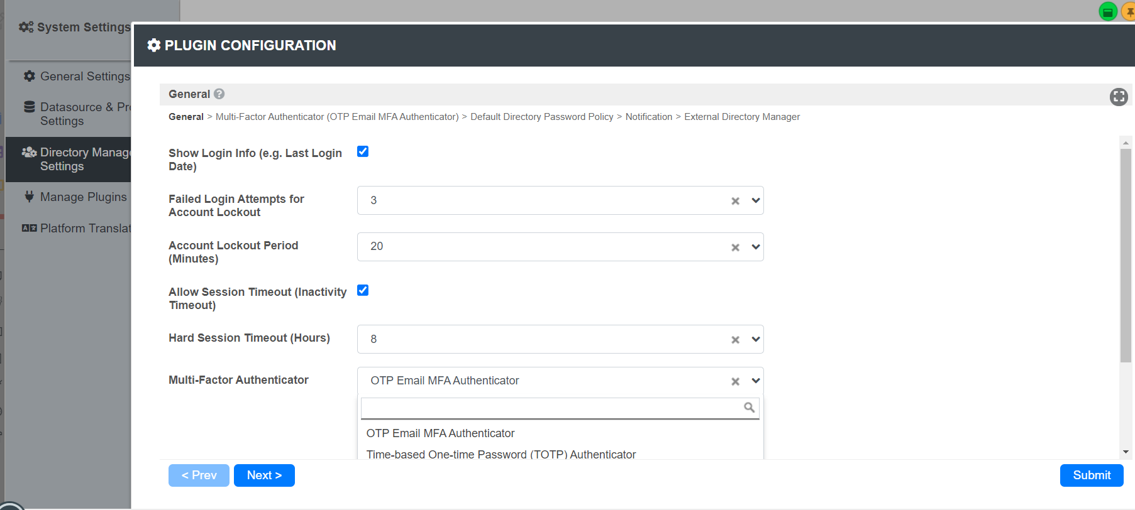This screenshot has width=1135, height=510.
Task: Toggle Allow Session Timeout checkbox
Action: point(363,290)
